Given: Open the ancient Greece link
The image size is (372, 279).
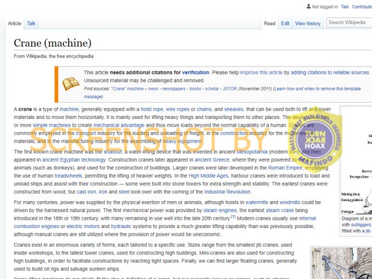Looking at the screenshot, I should click(212, 160).
